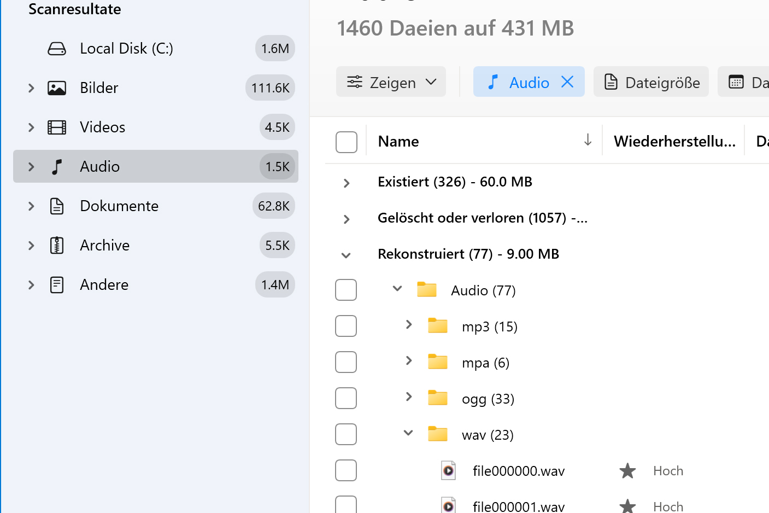769x513 pixels.
Task: Click the Bilder picture icon
Action: pyautogui.click(x=57, y=88)
